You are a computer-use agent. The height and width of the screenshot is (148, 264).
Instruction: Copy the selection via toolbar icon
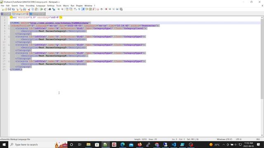(x=33, y=9)
